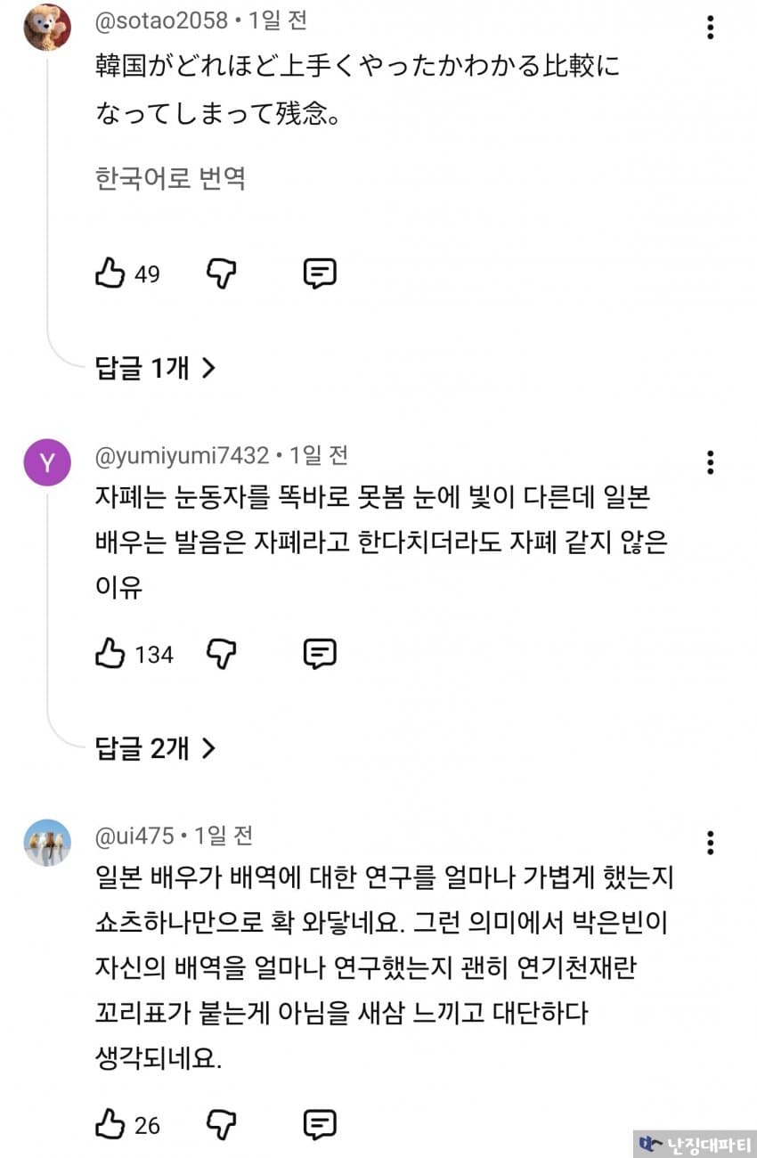Like the @ui475 comment with 26 likes

(x=110, y=1125)
